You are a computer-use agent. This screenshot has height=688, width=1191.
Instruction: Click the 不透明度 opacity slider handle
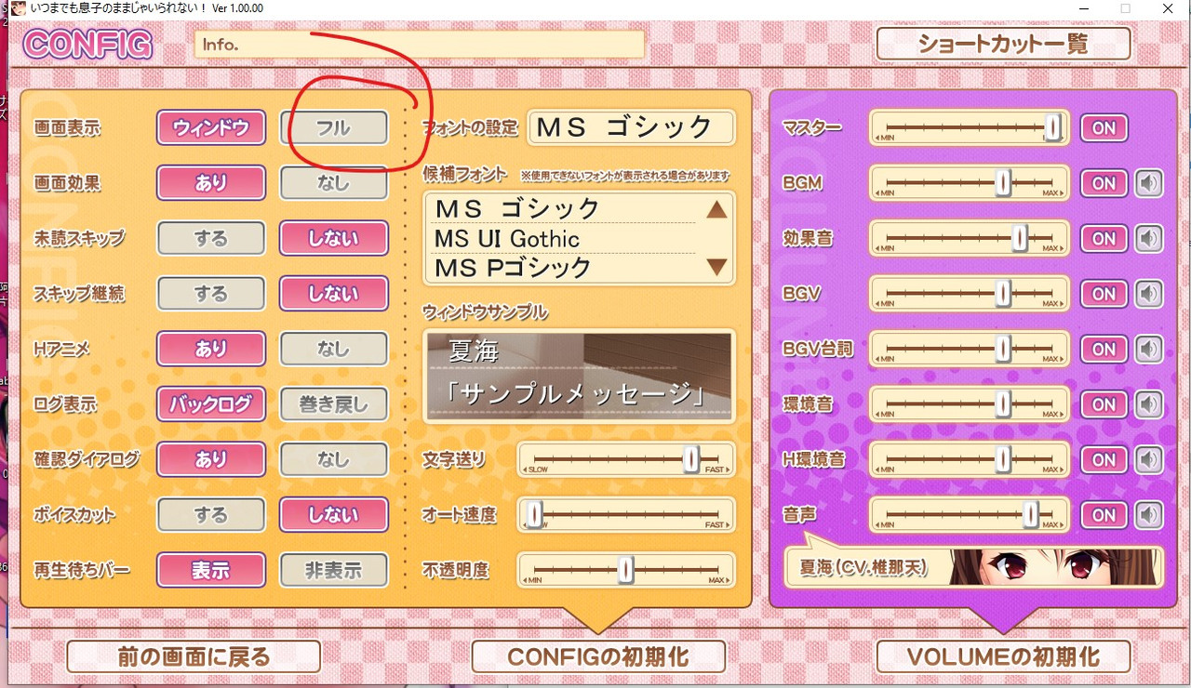point(626,569)
